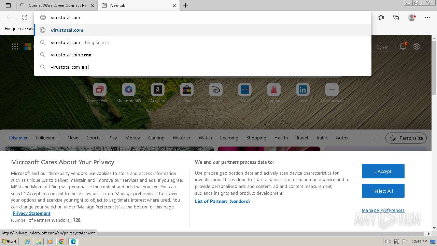Click the volume icon in system tray
This screenshot has width=437, height=246.
pyautogui.click(x=388, y=242)
